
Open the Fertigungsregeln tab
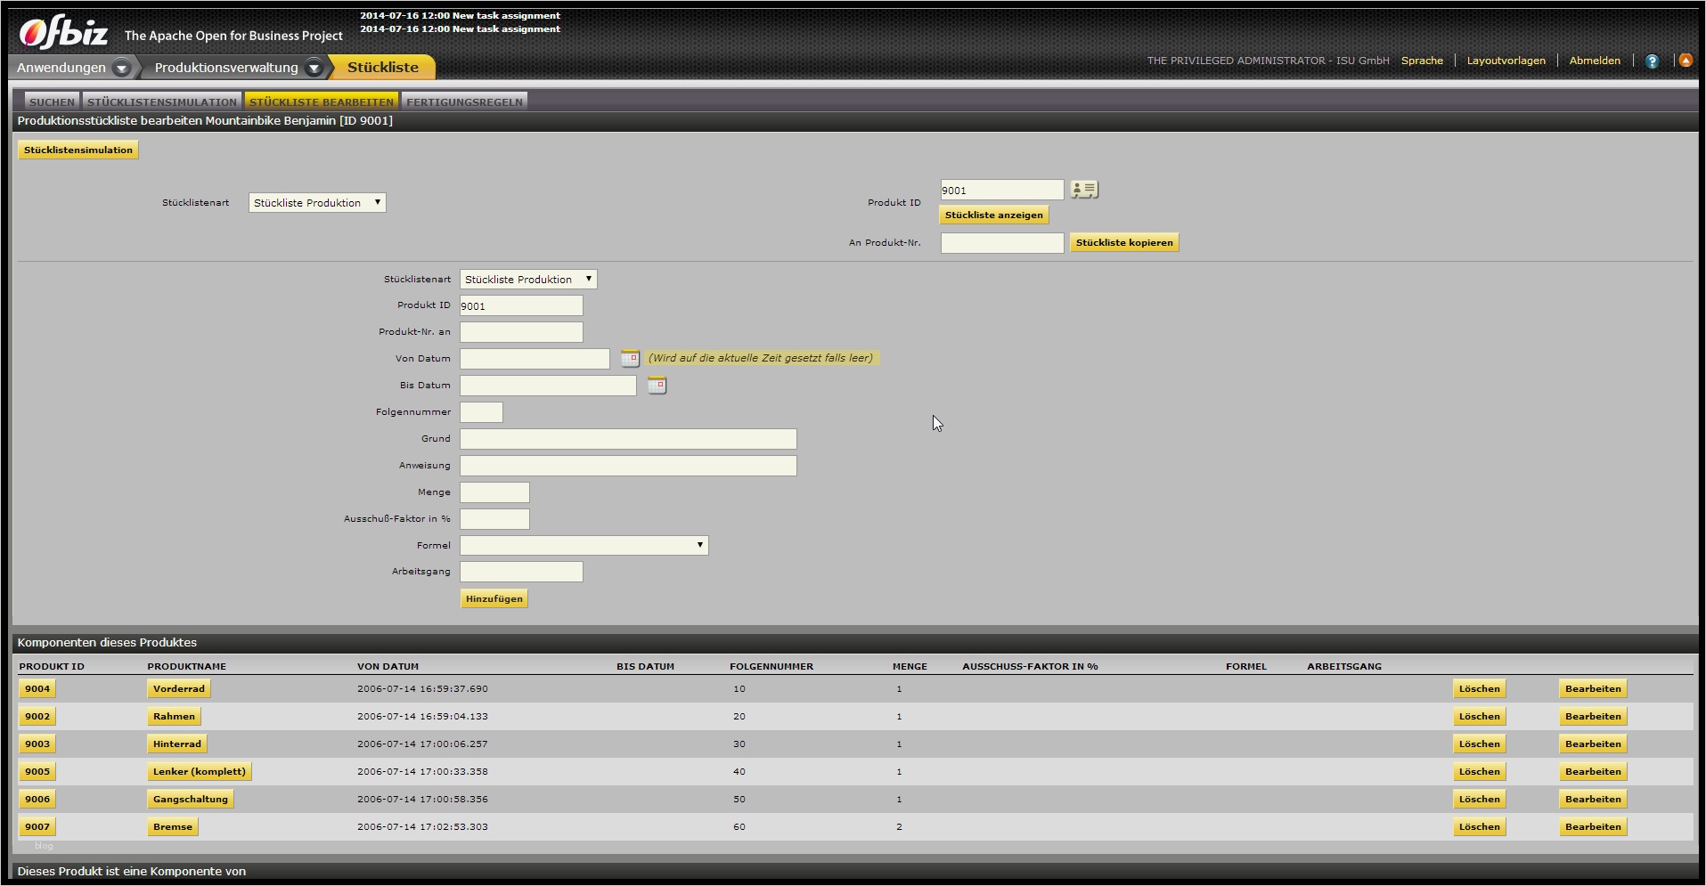point(464,102)
